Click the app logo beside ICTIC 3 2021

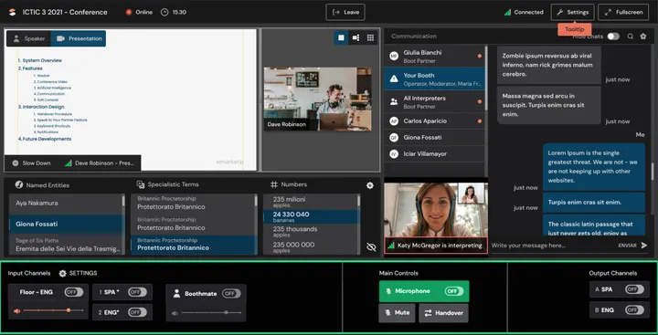pos(12,12)
